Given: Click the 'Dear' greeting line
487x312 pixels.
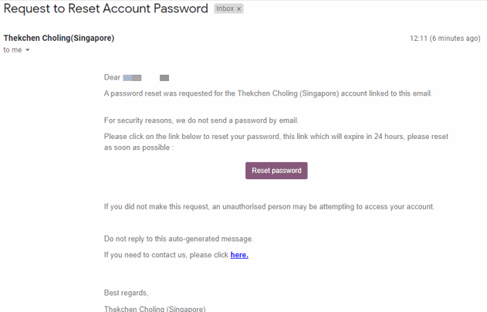Looking at the screenshot, I should (x=112, y=77).
